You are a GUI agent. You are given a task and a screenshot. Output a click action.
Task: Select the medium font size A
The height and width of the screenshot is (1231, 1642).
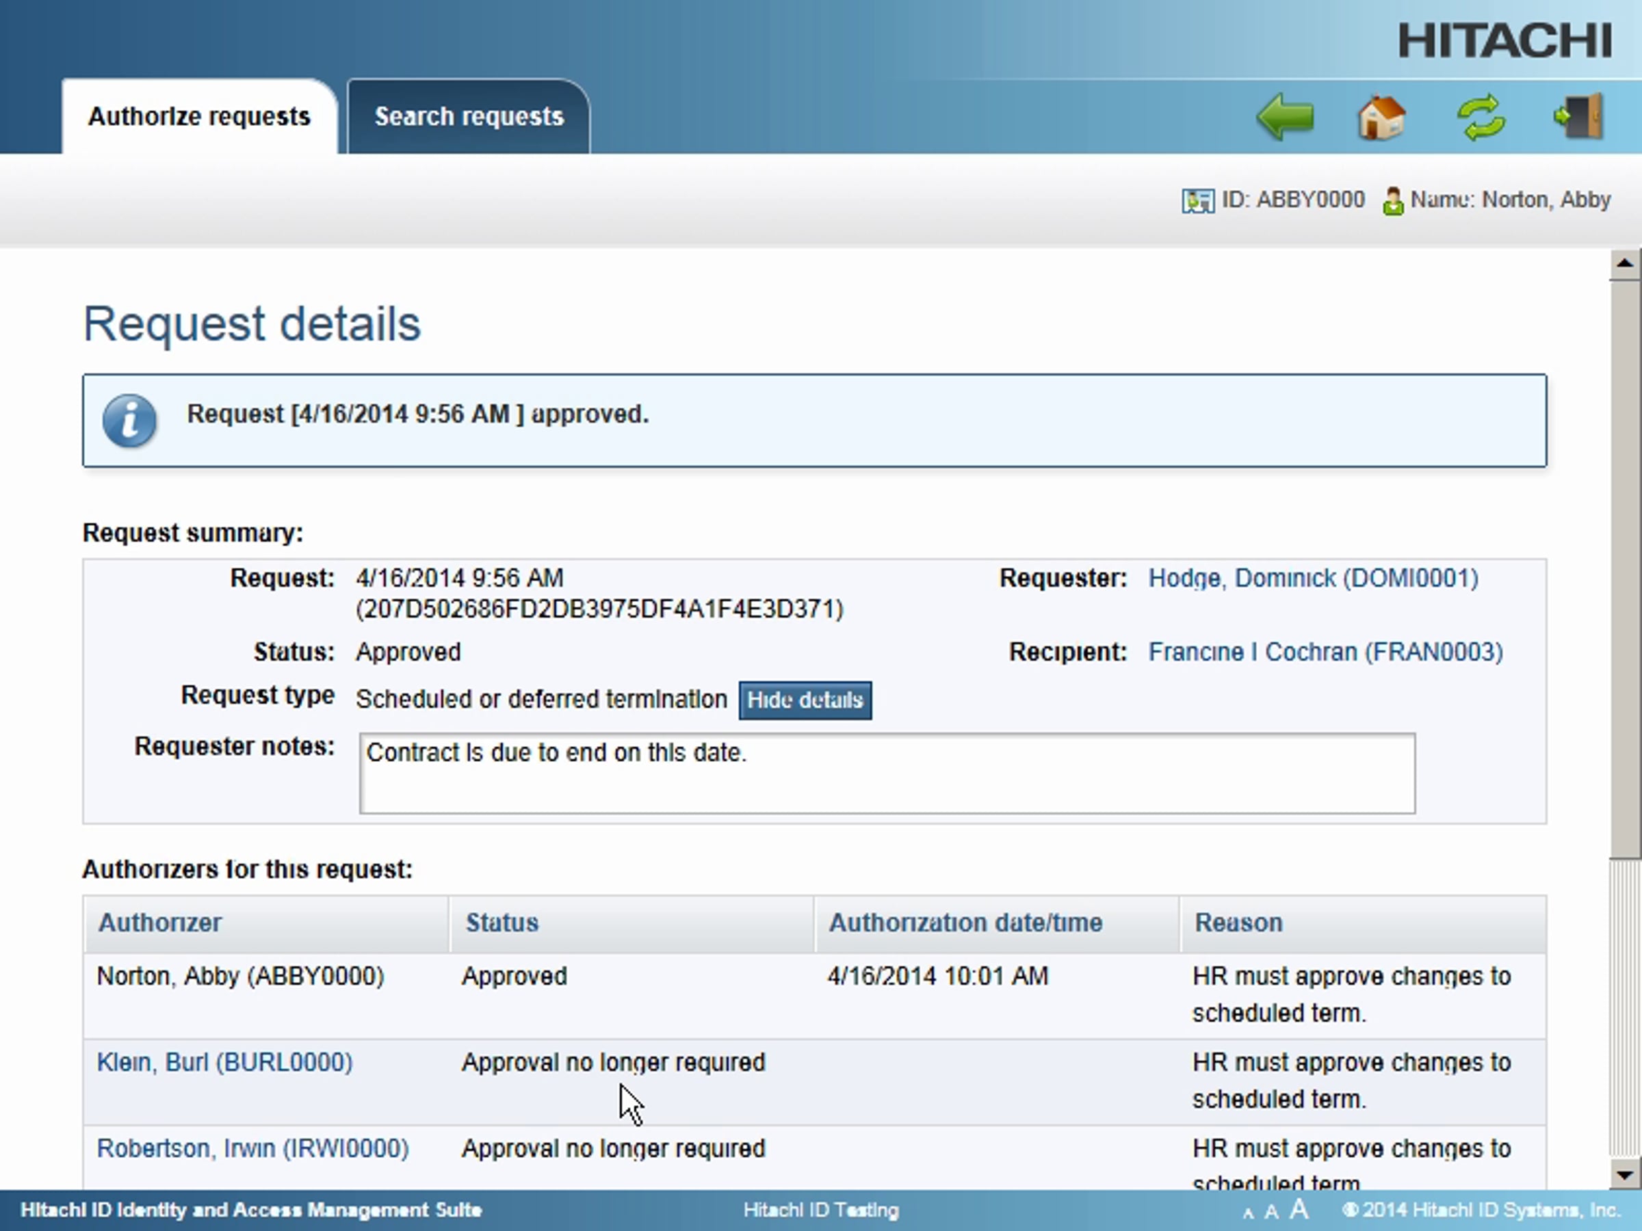pyautogui.click(x=1272, y=1212)
